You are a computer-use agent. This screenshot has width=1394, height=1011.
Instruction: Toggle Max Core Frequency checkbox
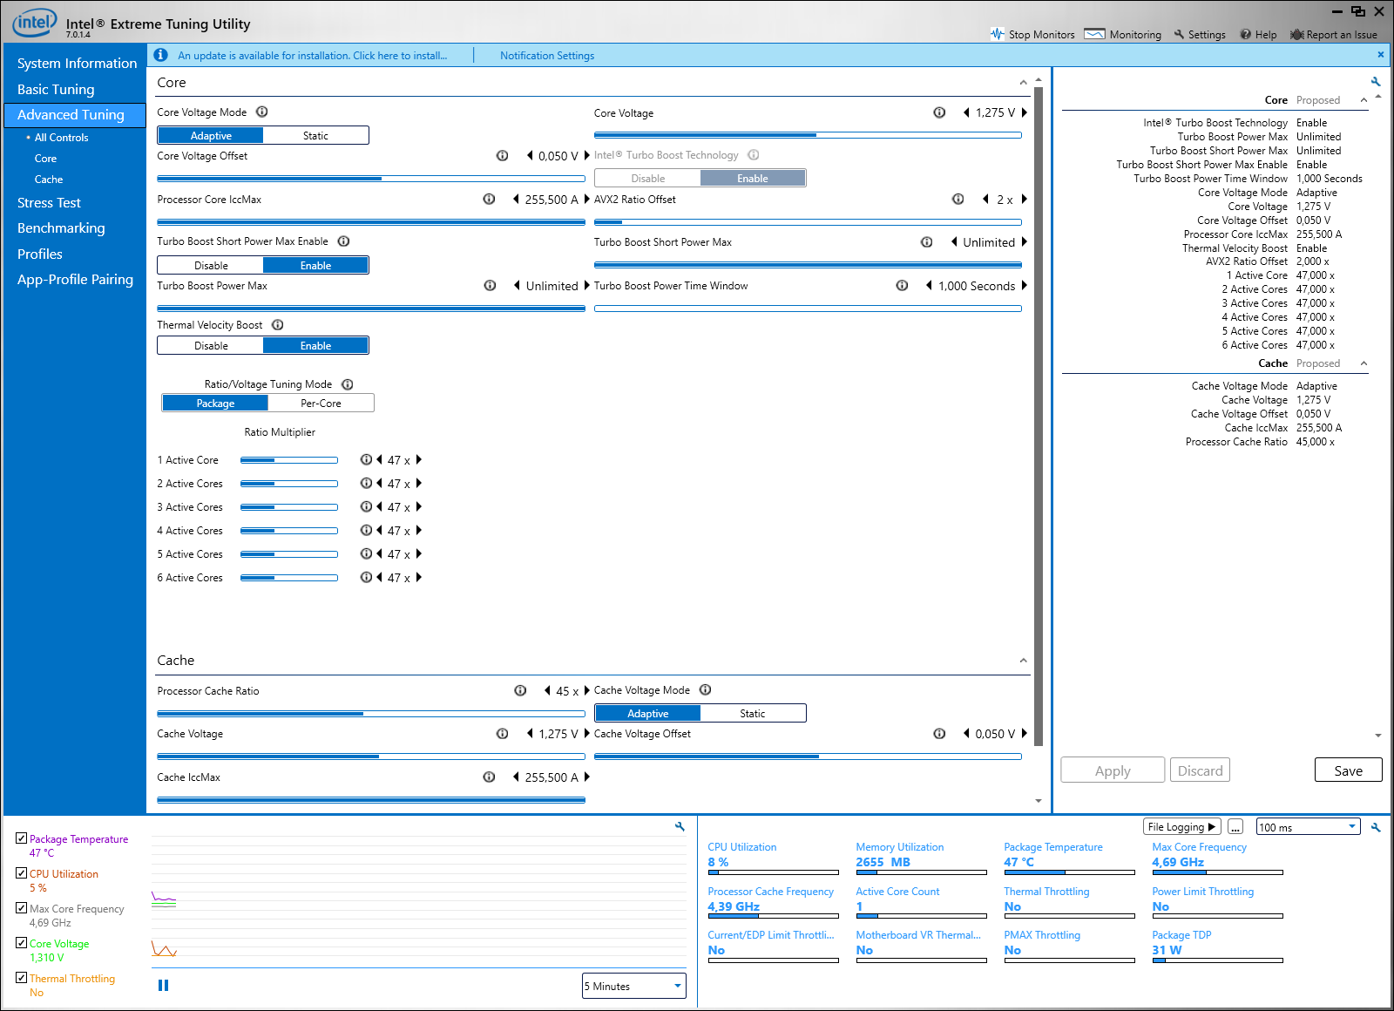point(22,907)
